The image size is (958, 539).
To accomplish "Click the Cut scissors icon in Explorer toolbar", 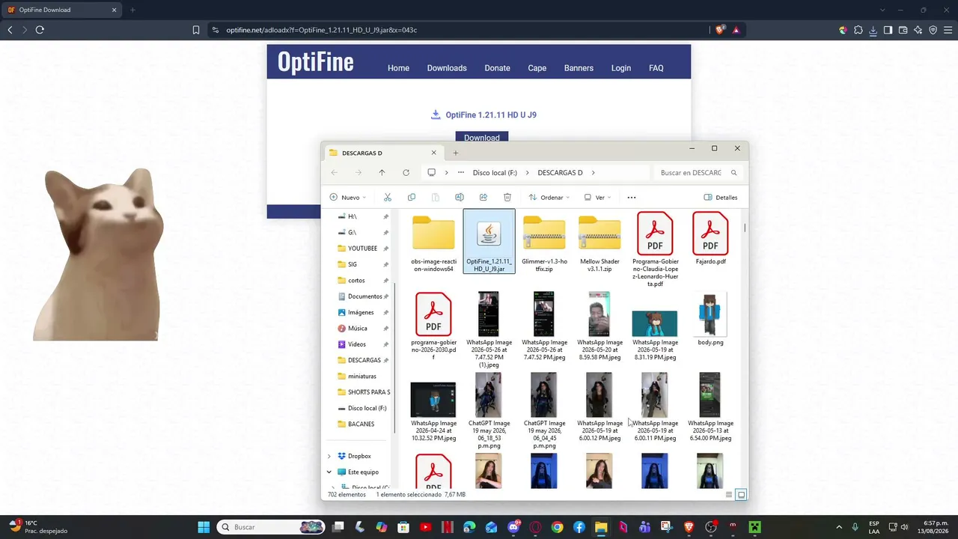I will [x=388, y=198].
